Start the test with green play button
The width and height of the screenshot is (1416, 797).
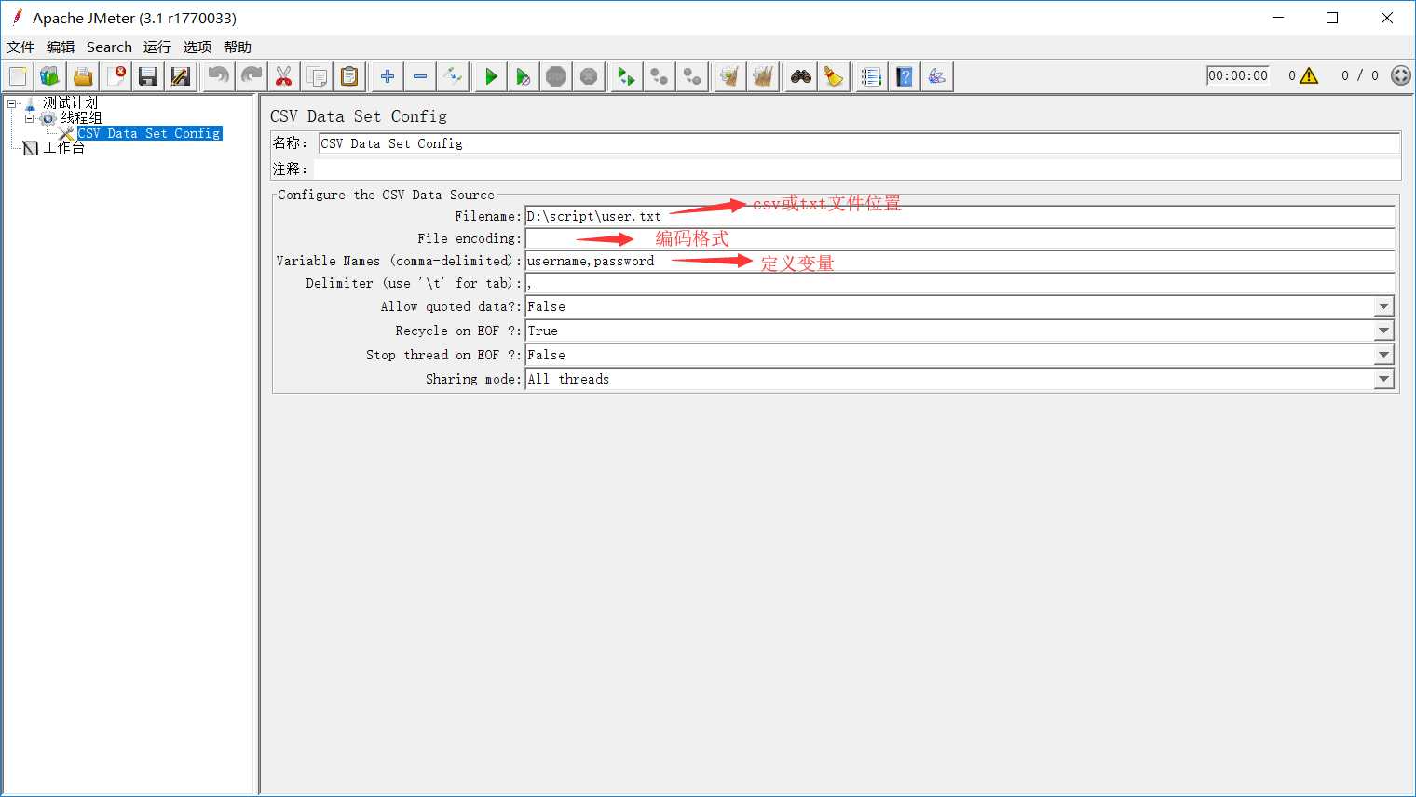(491, 76)
